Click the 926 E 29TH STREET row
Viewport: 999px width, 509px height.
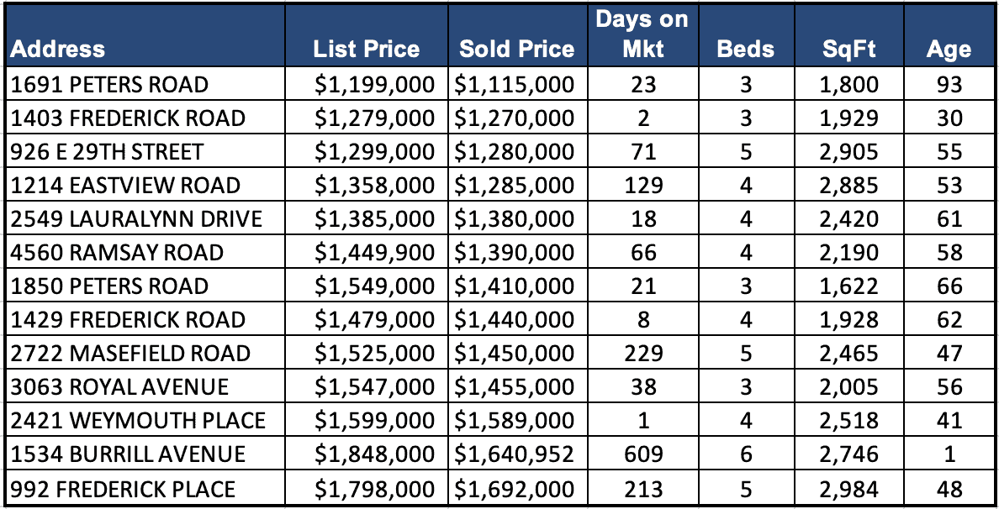pyautogui.click(x=108, y=152)
